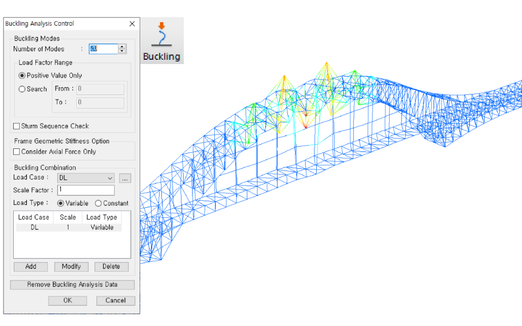Choose Constant load type
Image resolution: width=522 pixels, height=326 pixels.
pyautogui.click(x=98, y=204)
